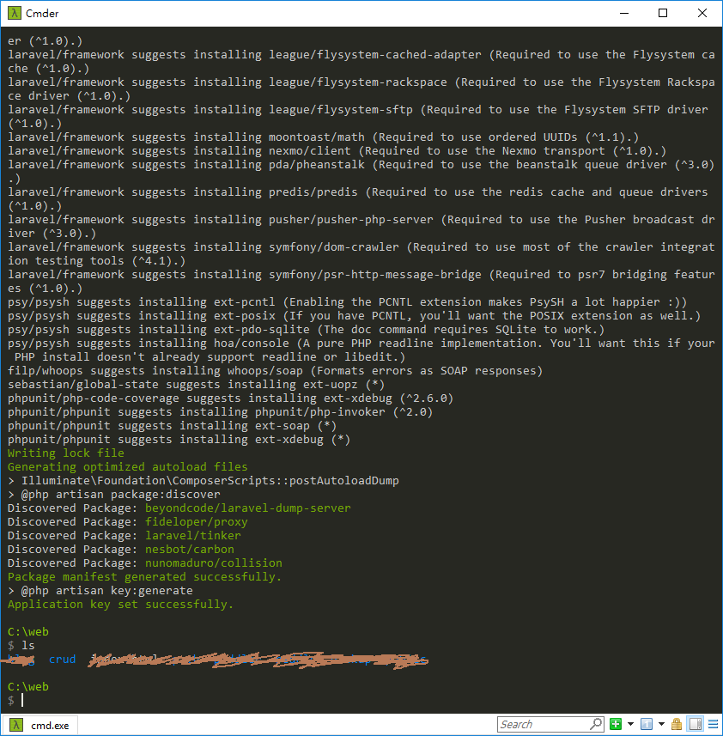Click 'phpunit/phpunit suggests installing ext-xdebug' line

click(x=179, y=440)
